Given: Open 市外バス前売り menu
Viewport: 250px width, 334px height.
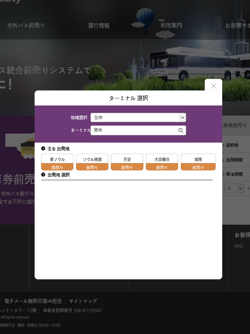Looking at the screenshot, I should 26,26.
